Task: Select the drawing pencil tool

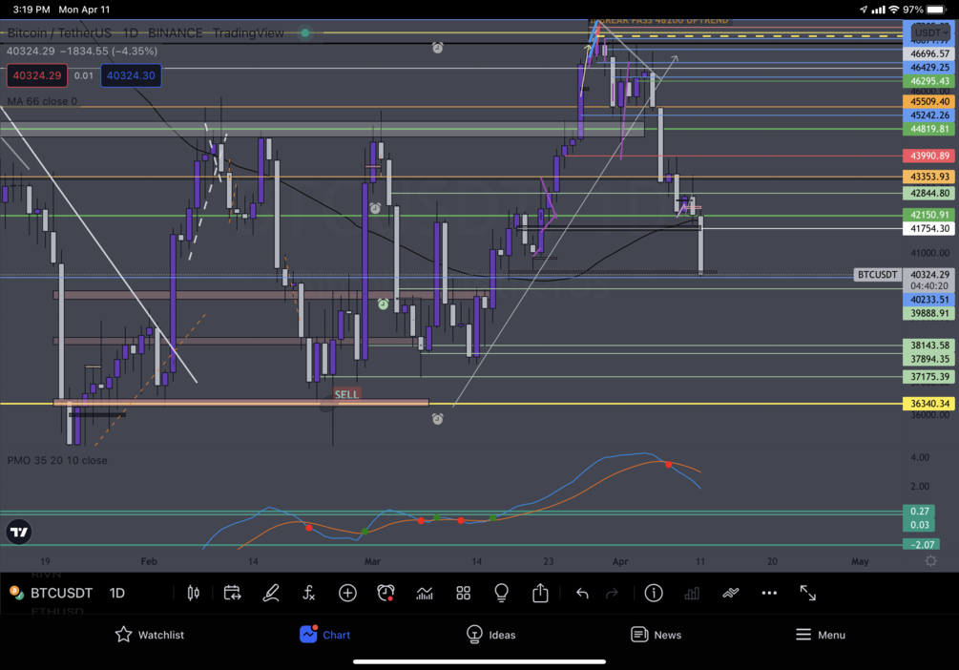Action: [271, 593]
